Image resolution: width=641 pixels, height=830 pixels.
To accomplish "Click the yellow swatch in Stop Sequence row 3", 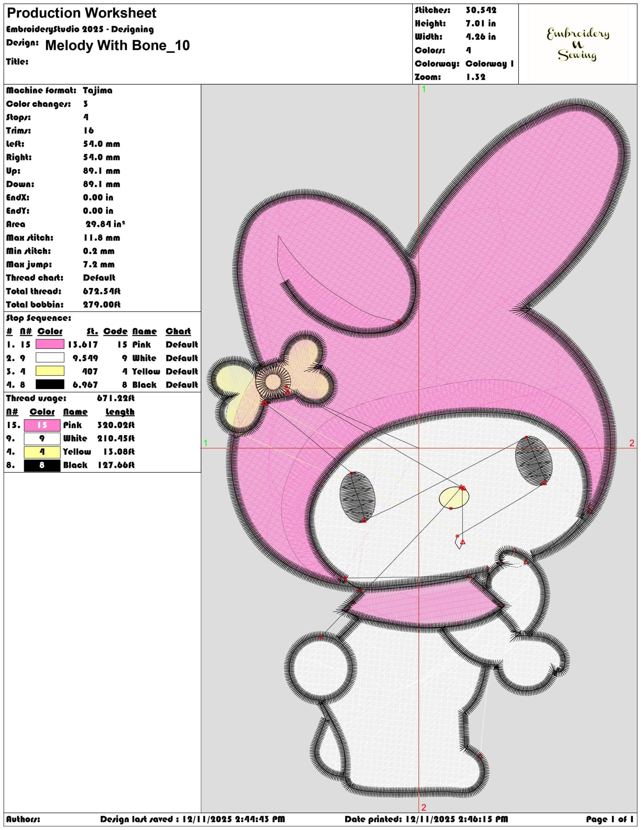I will [x=50, y=371].
